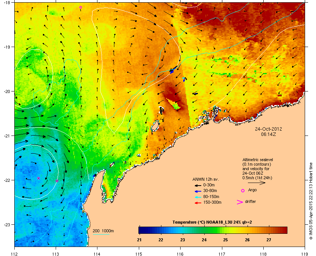This screenshot has width=316, height=256.
Task: Click the '0.5m/s (1kt 24h)' velocity text
Action: [257, 178]
